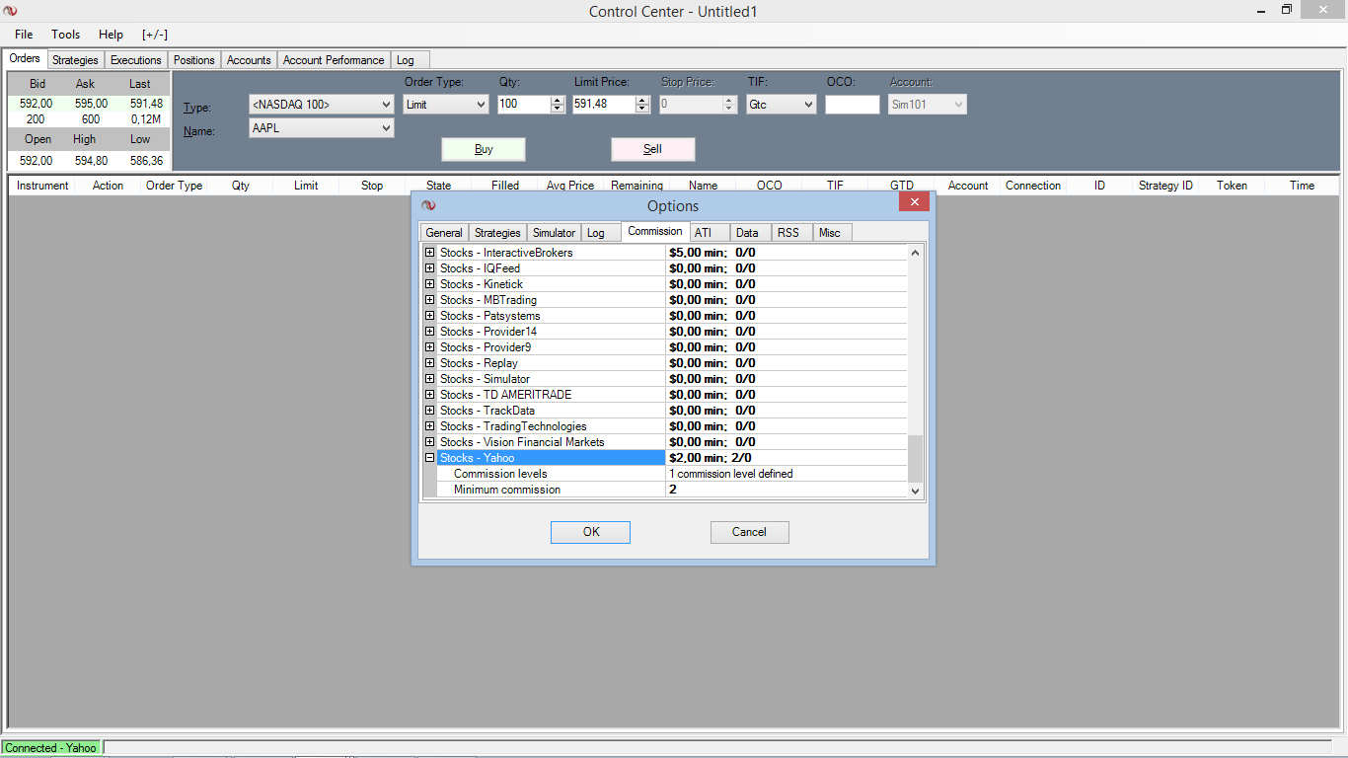The width and height of the screenshot is (1348, 758).
Task: Close the Options dialog with X
Action: coord(914,202)
